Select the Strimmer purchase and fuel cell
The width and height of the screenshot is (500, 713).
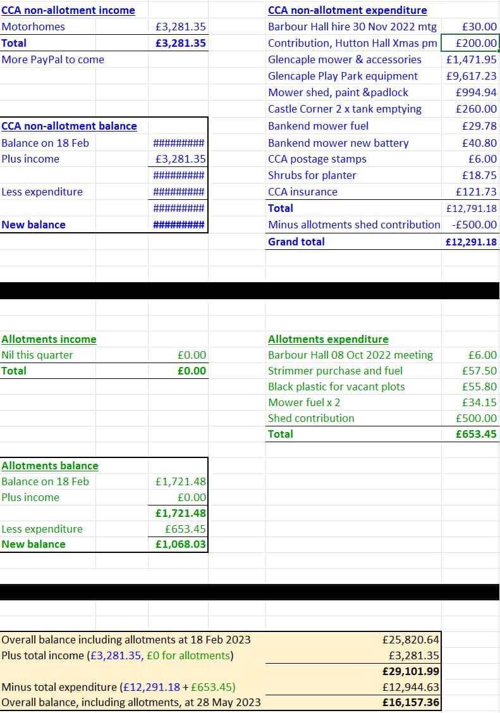(x=335, y=371)
